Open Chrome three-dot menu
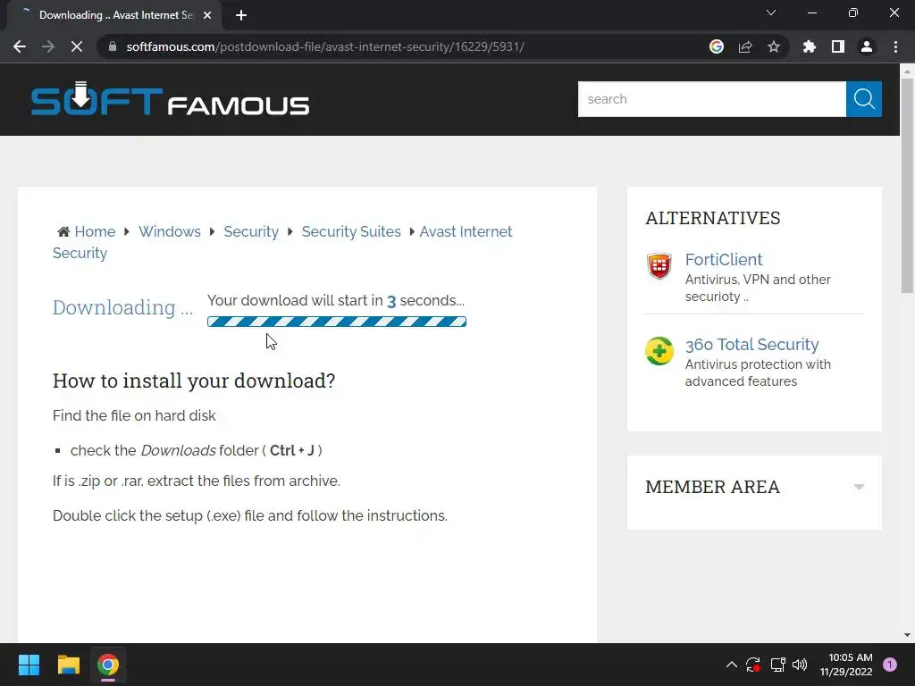915x686 pixels. [x=895, y=46]
